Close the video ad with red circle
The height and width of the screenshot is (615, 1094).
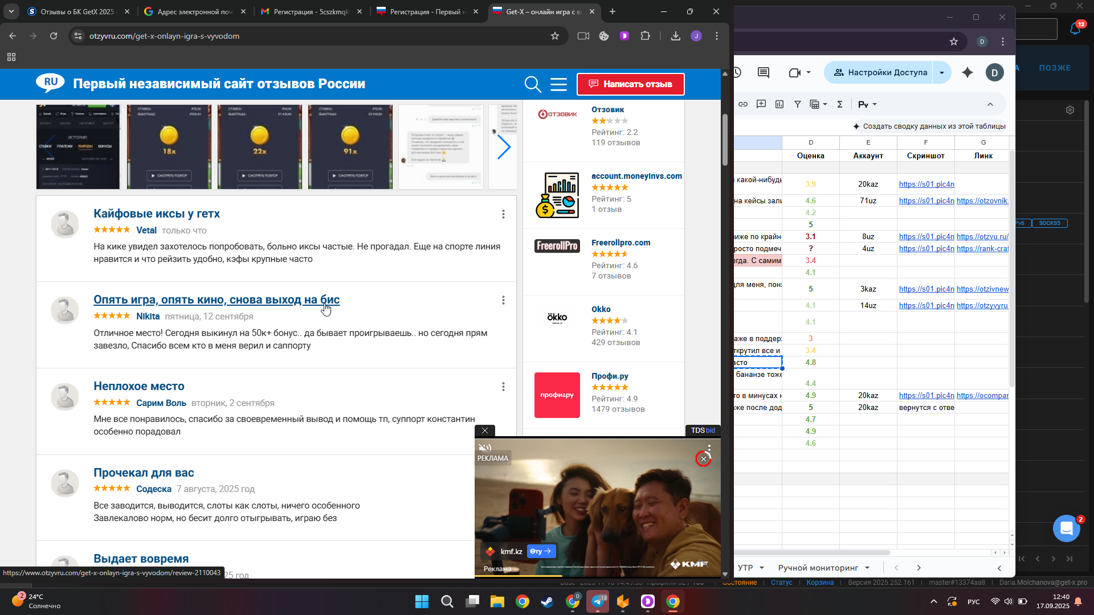point(703,459)
